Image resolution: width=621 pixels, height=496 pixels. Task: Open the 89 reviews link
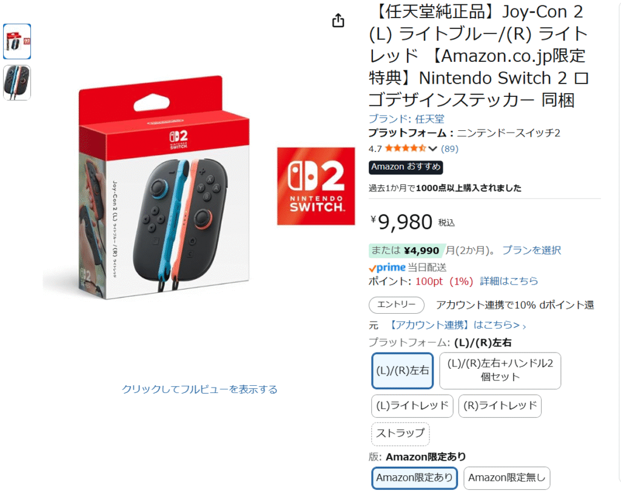(x=449, y=149)
